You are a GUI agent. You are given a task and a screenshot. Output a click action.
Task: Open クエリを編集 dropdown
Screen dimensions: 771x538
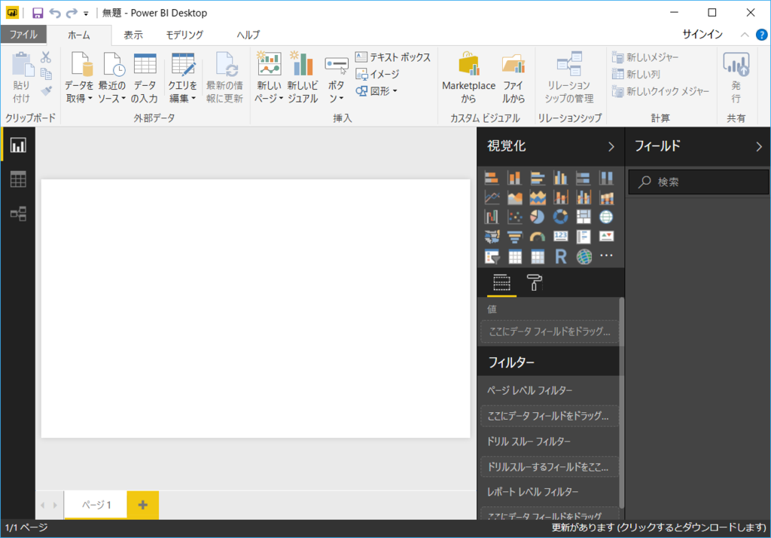click(182, 78)
